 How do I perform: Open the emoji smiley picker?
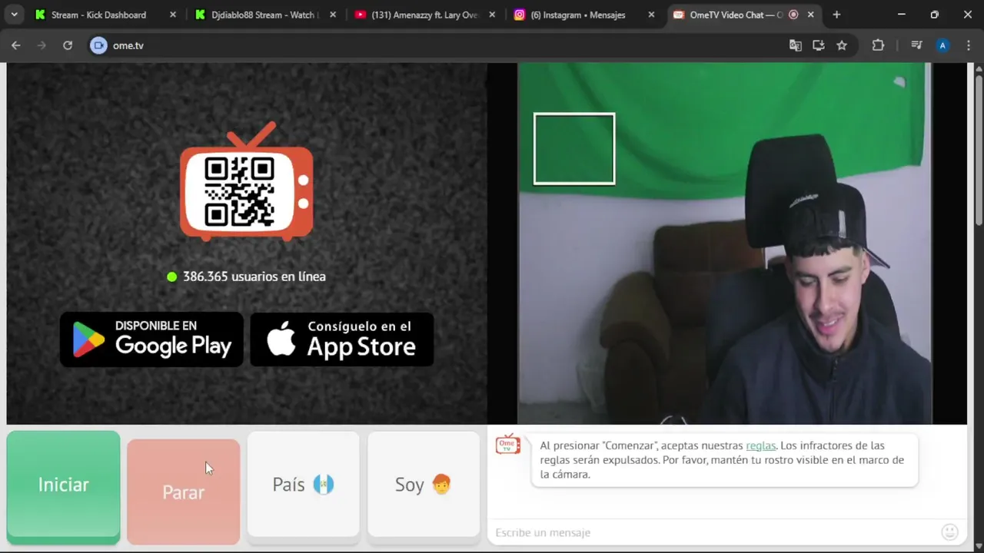click(x=949, y=531)
